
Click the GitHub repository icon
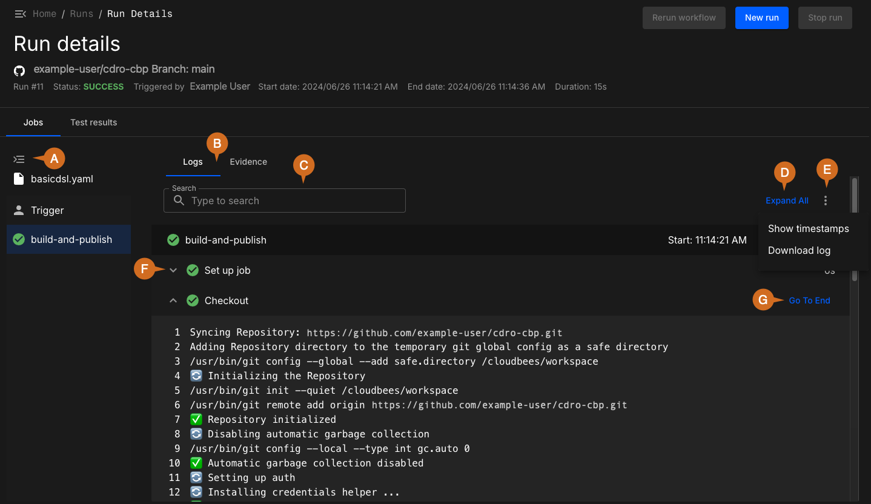click(19, 71)
